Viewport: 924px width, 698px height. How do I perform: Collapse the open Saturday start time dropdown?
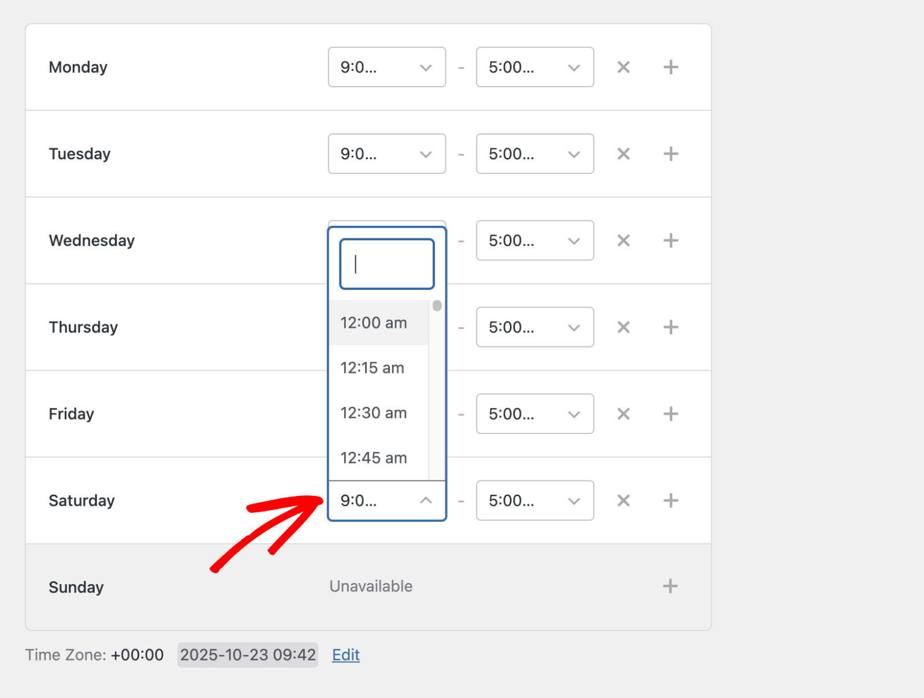coord(386,501)
